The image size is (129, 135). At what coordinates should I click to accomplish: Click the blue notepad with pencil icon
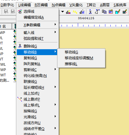coord(111,12)
